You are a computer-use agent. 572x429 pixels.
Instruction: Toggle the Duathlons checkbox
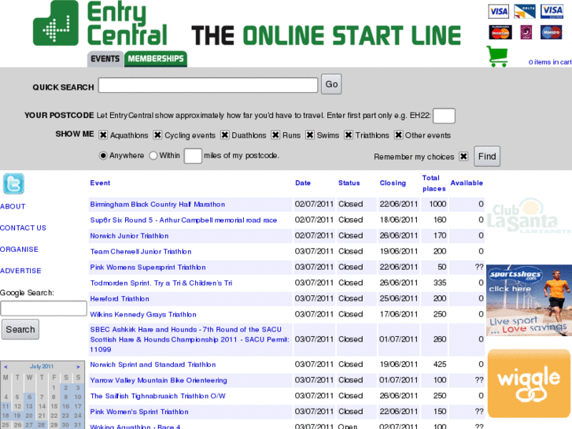[x=225, y=135]
